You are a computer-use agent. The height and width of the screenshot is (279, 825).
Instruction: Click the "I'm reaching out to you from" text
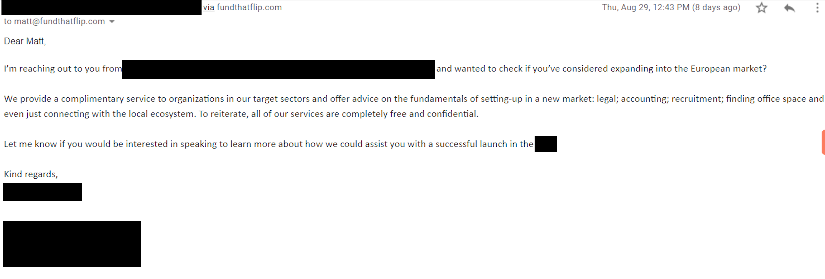pyautogui.click(x=63, y=69)
